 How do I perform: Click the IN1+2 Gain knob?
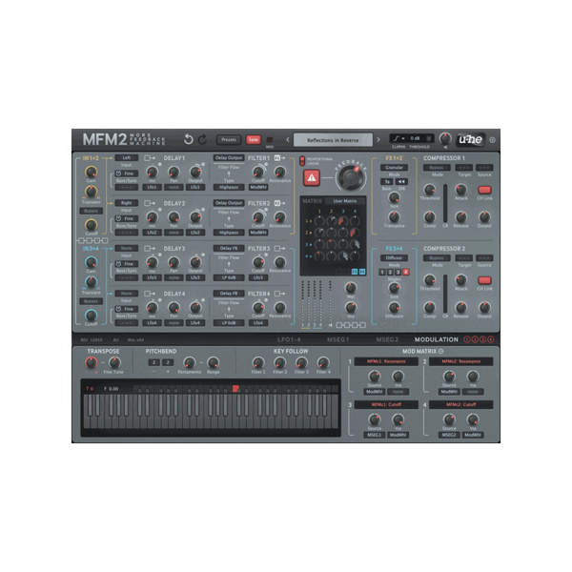(x=91, y=172)
